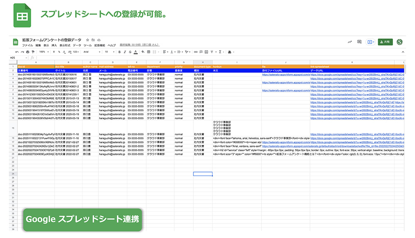Select row 15 header
415x238 pixels.
coord(13,128)
